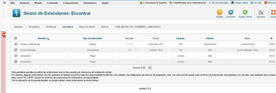The image size is (276, 93).
Task: Open the COM_INSTALLER_SUBMENU_LANGUAGES tab
Action: pos(137,27)
